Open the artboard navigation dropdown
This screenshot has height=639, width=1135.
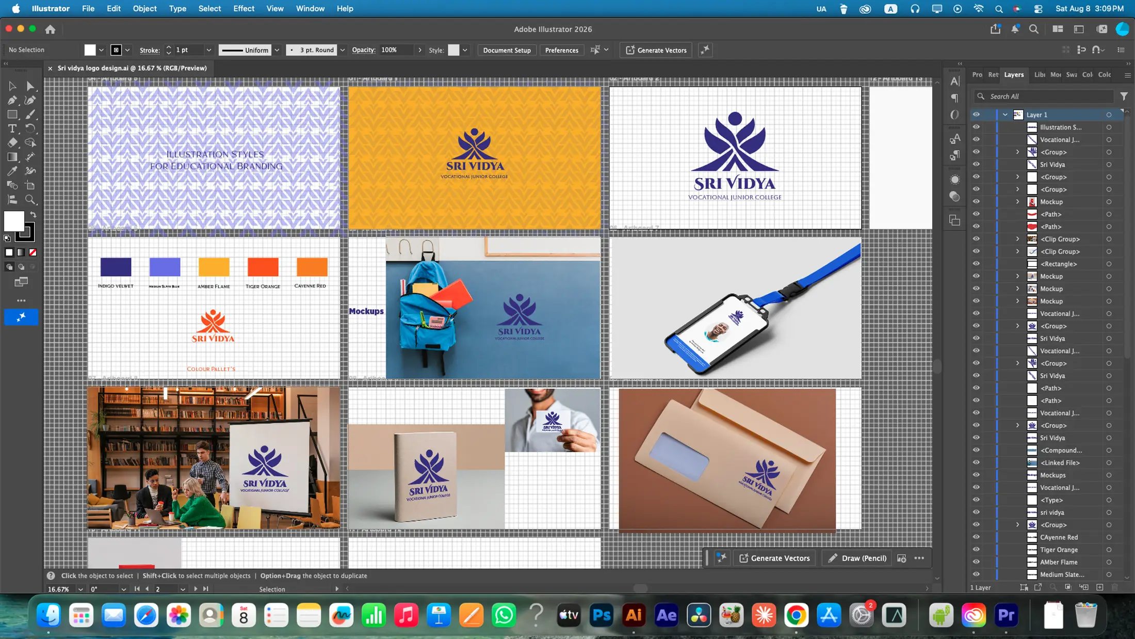pos(183,589)
